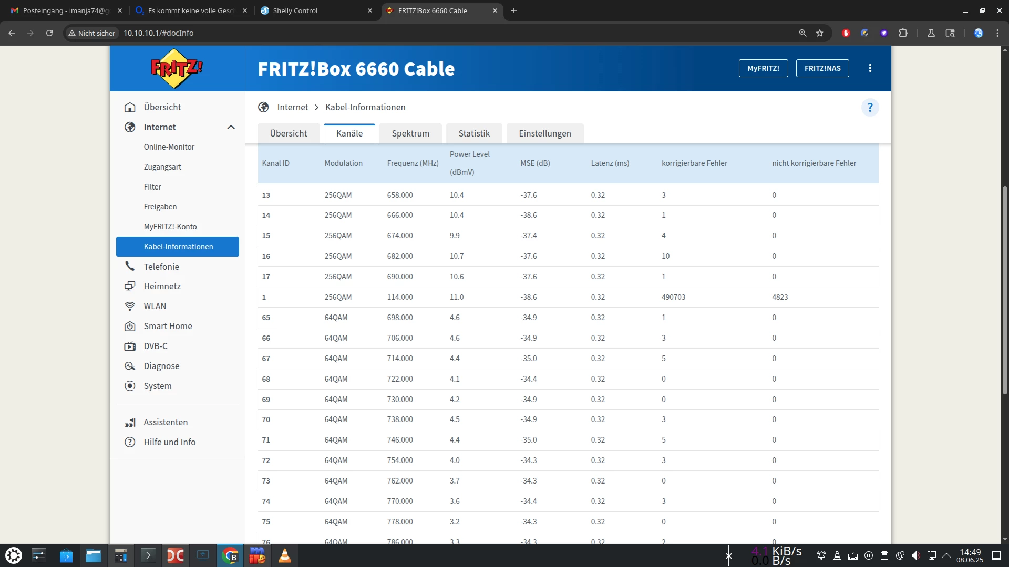
Task: Click the Diagnose icon in sidebar
Action: 130,366
